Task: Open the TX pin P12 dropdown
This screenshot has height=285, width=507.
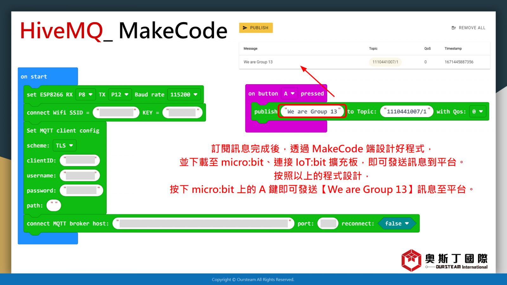Action: tap(120, 94)
